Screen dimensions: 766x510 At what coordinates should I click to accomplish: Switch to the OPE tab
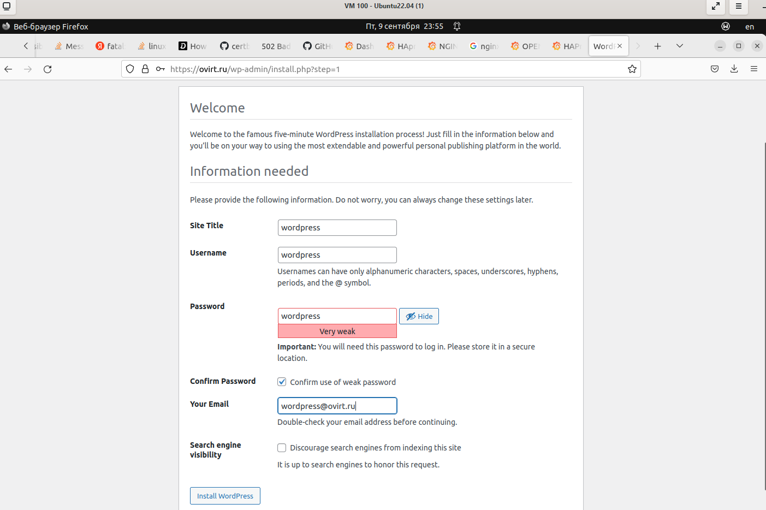coord(525,46)
